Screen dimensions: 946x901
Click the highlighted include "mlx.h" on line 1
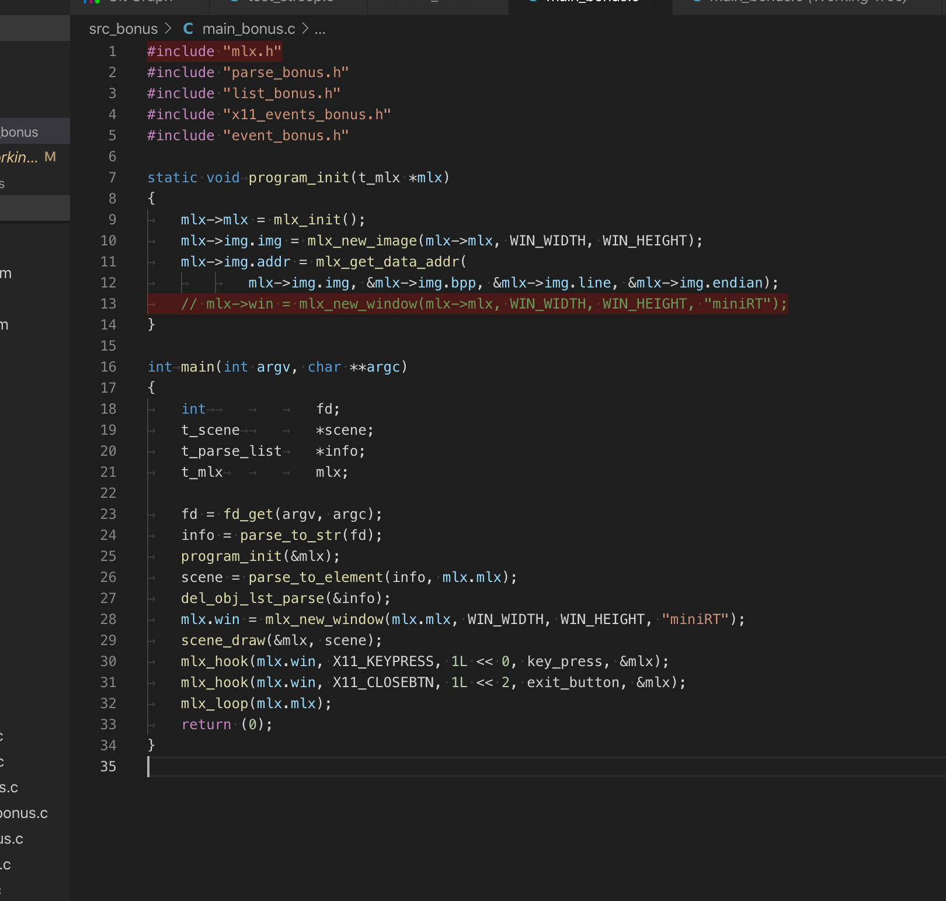pos(214,51)
